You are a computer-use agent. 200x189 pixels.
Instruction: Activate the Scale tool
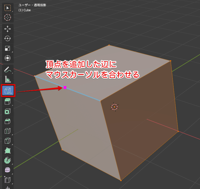click(x=8, y=48)
